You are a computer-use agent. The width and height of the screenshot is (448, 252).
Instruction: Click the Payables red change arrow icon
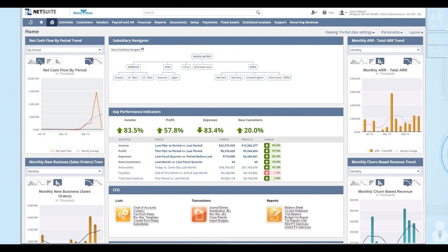click(x=267, y=173)
